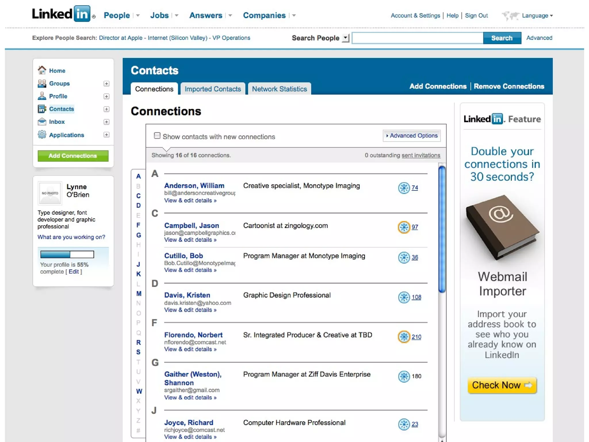Expand the Inbox sidebar section
Viewport: 589px width, 442px height.
106,122
